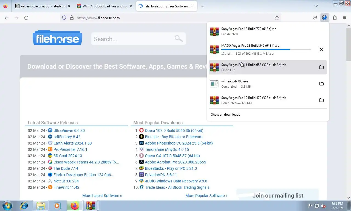Bookmark this page with the star icon
Viewport: 351px width, 211px height.
point(277,18)
